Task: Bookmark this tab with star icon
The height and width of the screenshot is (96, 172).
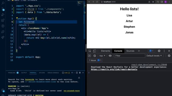Action: [153, 2]
